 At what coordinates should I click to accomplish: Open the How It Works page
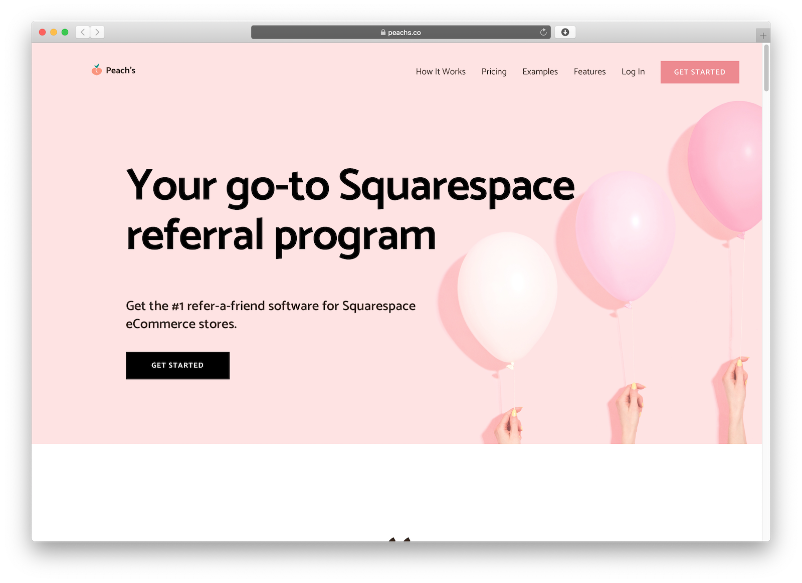(x=441, y=72)
